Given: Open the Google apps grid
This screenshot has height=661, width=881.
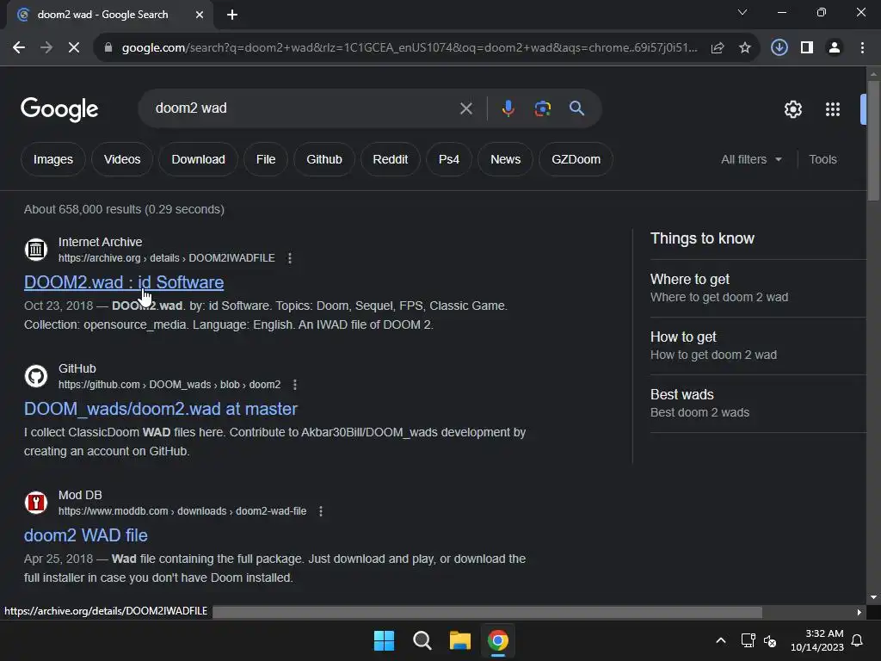Looking at the screenshot, I should click(833, 109).
